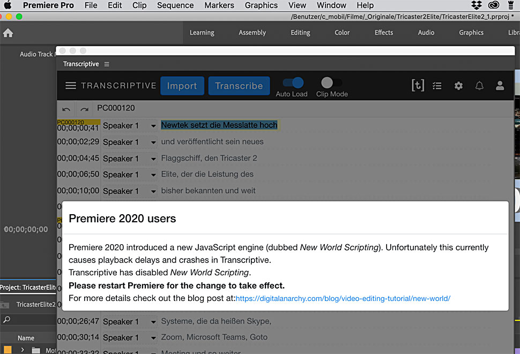Open the Clip menu
The image size is (520, 354).
(139, 5)
